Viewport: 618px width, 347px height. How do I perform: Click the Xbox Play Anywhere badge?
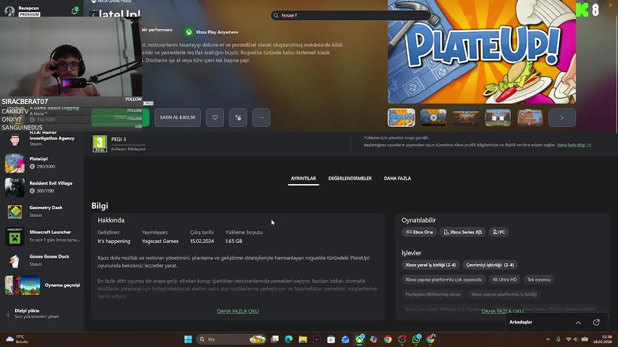(x=211, y=32)
